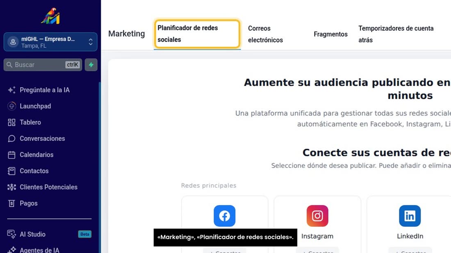Open Contactos in the sidebar
The width and height of the screenshot is (451, 253).
[x=34, y=171]
